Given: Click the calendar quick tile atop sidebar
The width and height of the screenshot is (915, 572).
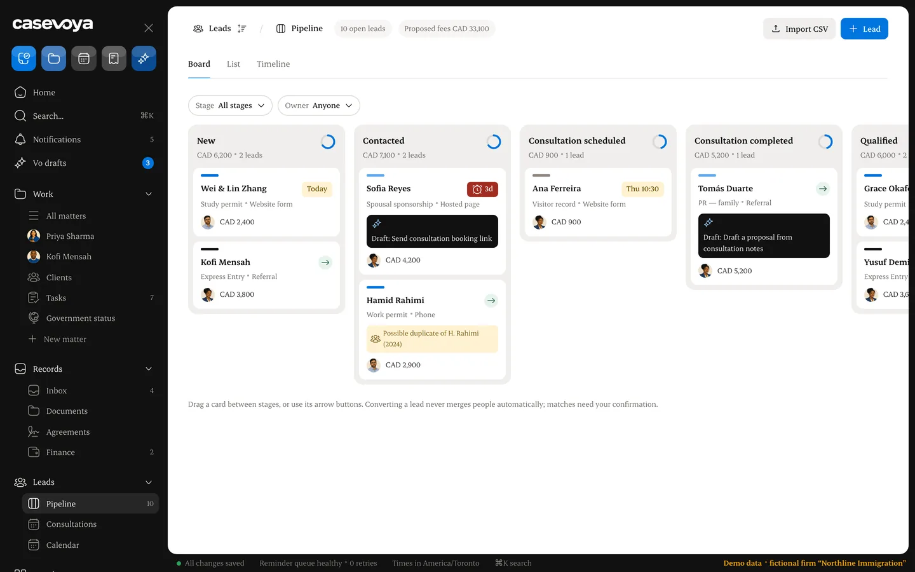Looking at the screenshot, I should point(84,58).
